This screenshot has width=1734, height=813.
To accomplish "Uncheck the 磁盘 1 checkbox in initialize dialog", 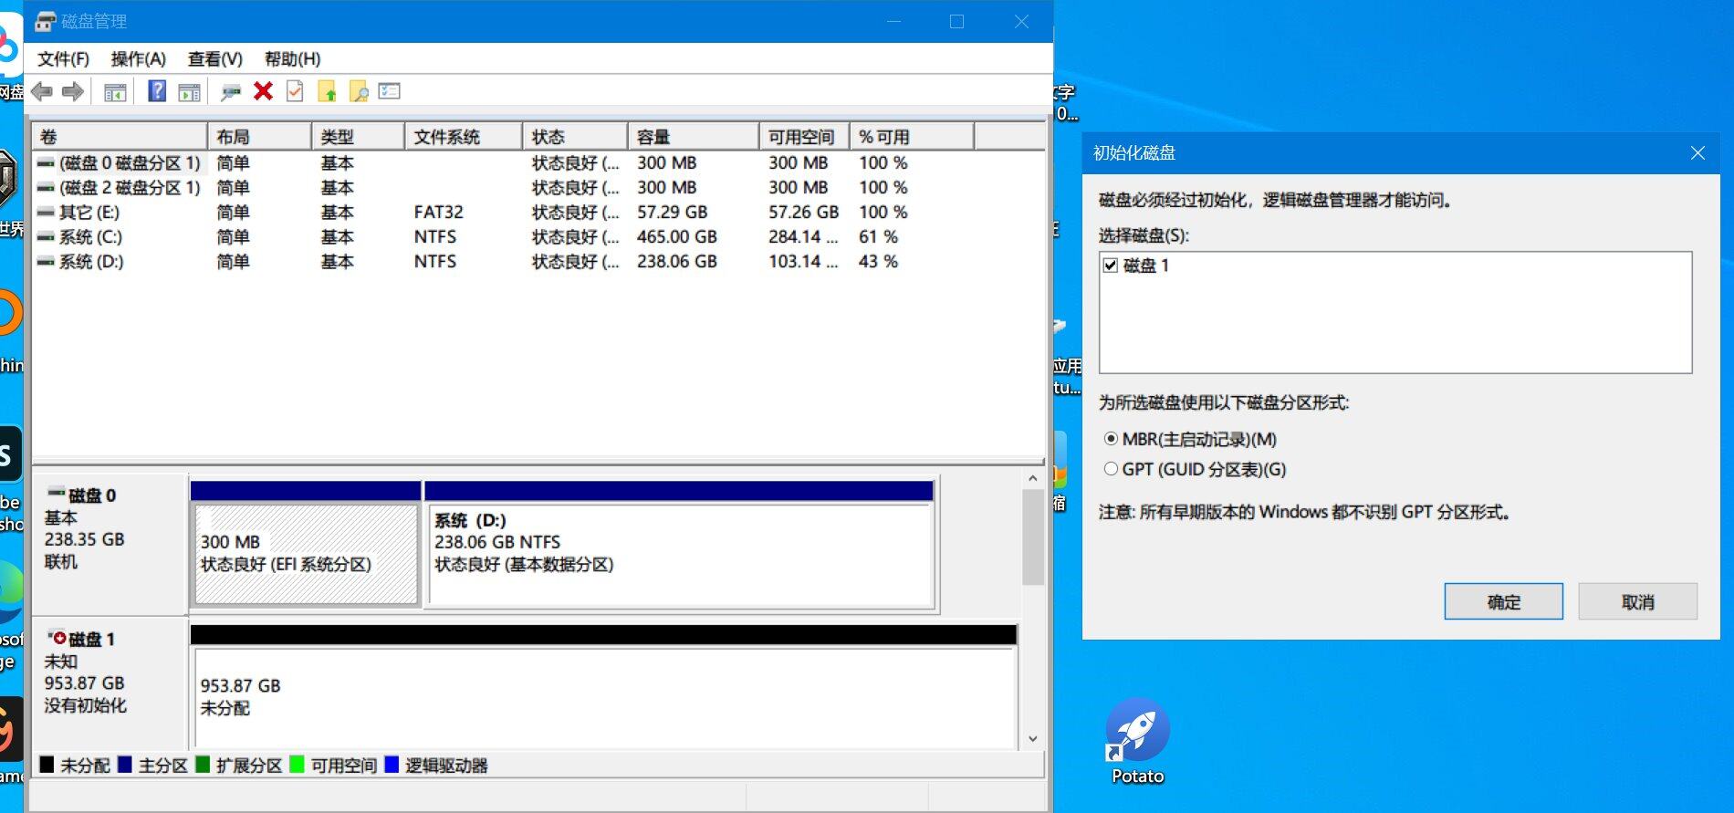I will coord(1111,266).
